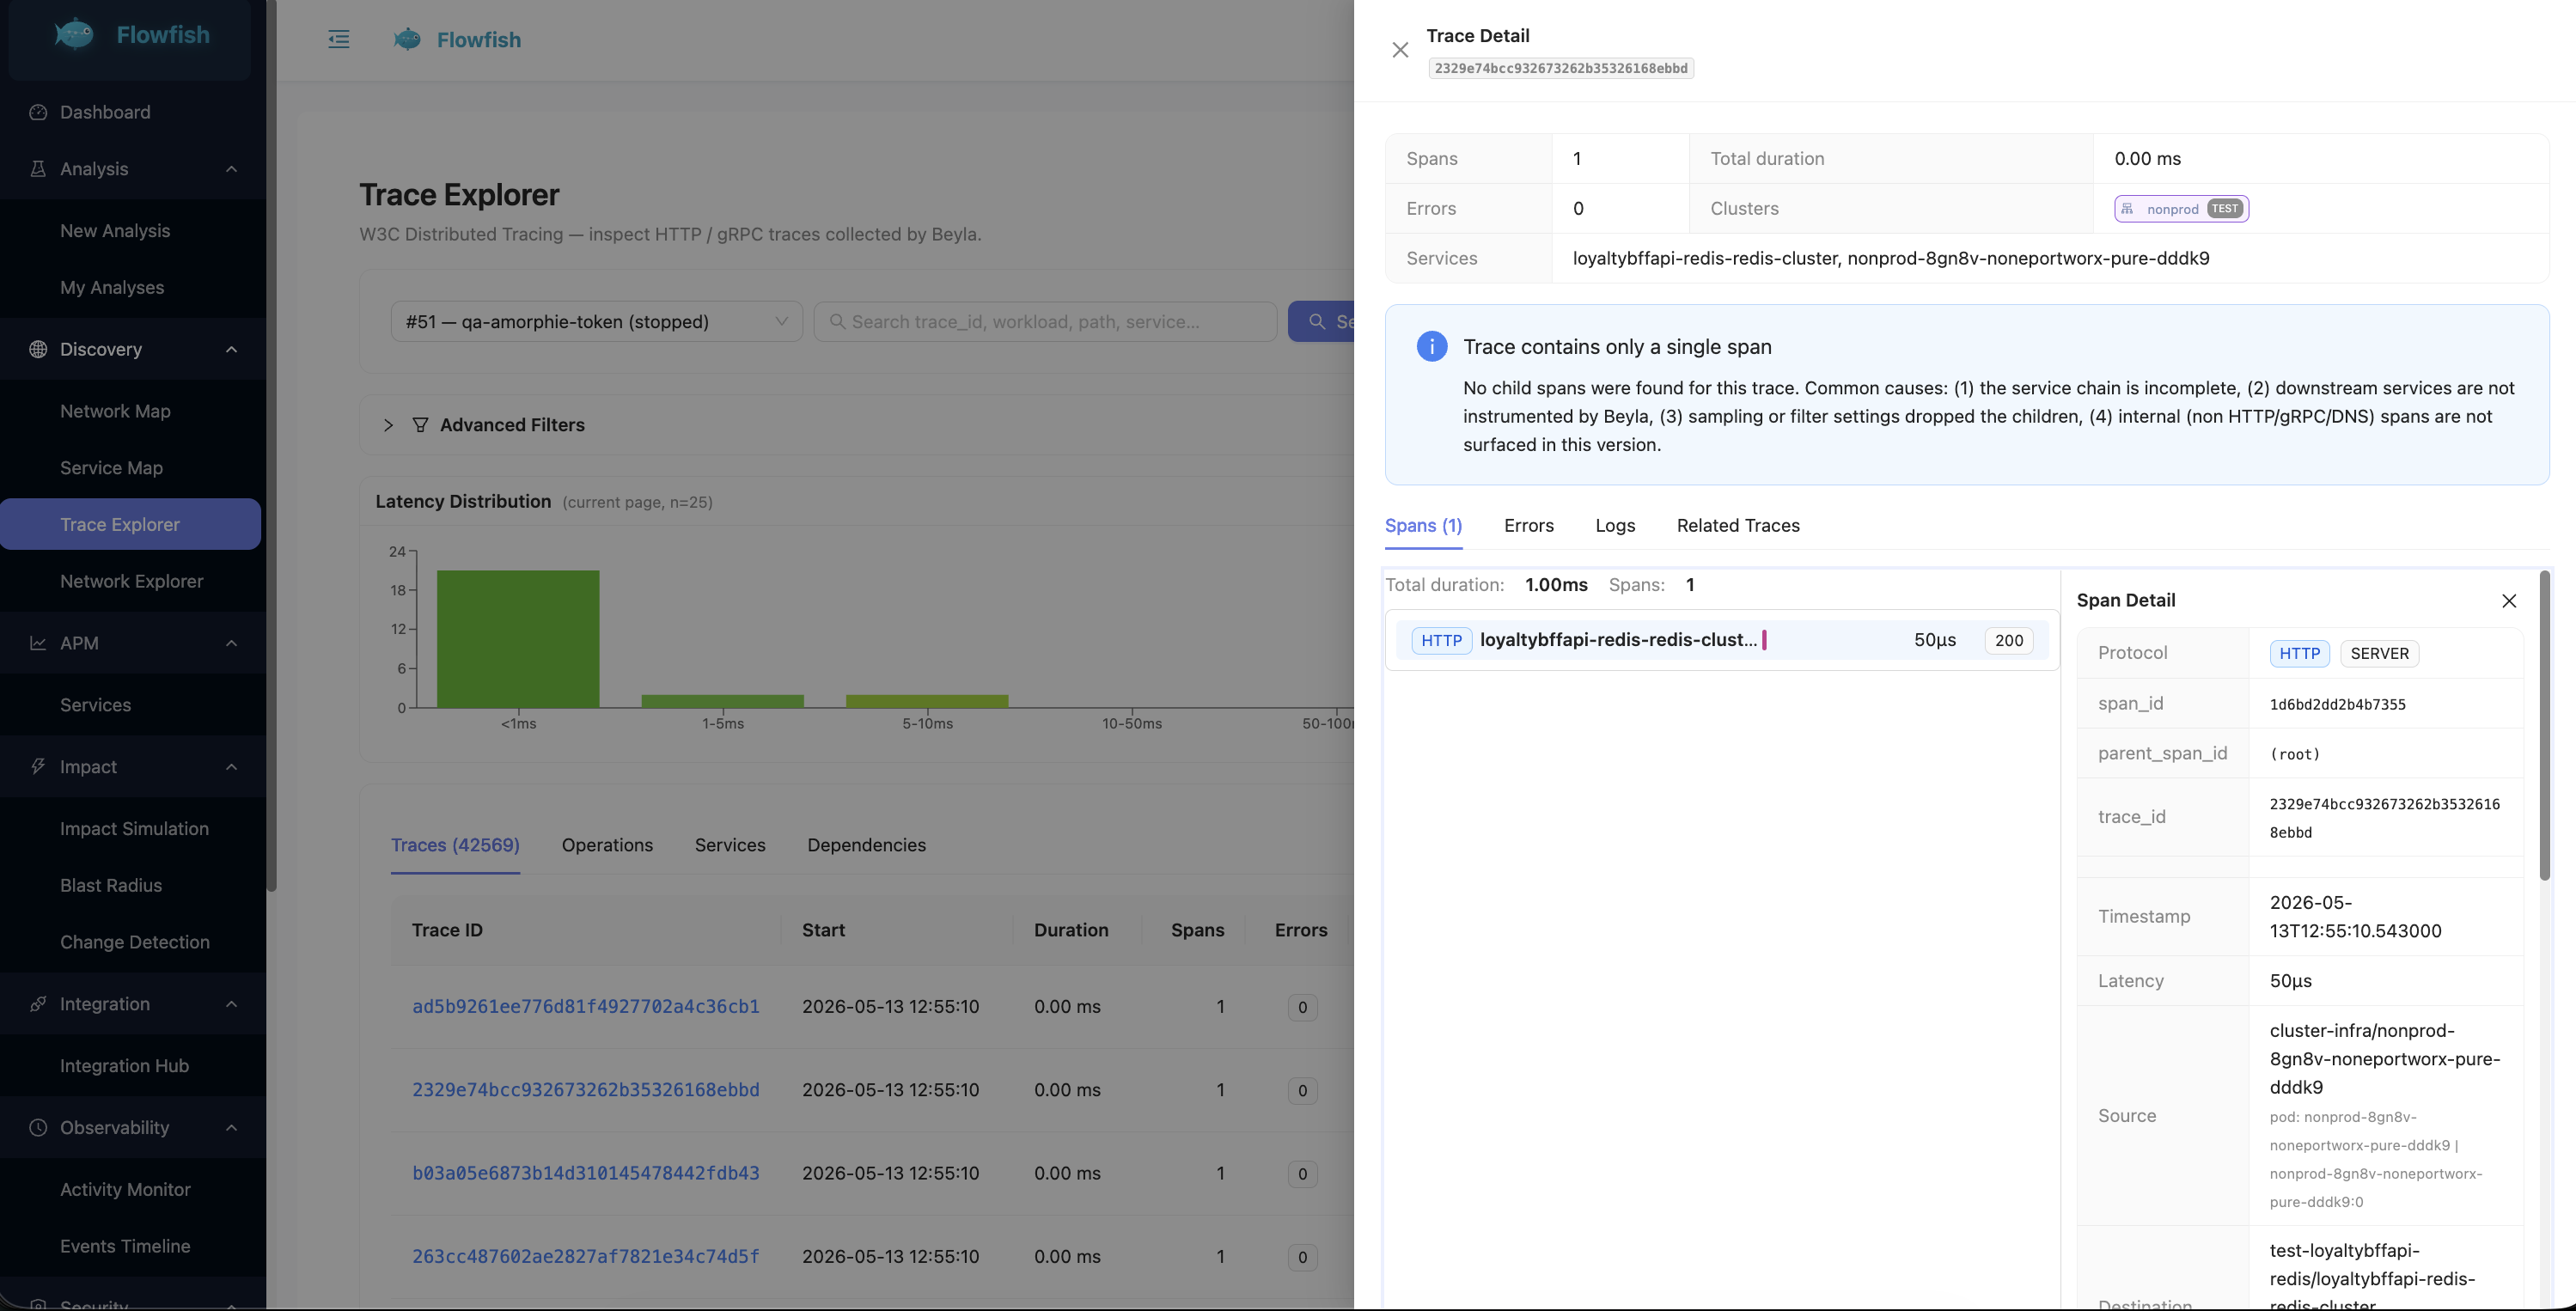
Task: Click the sidebar scrollbar thumb
Action: (x=271, y=445)
